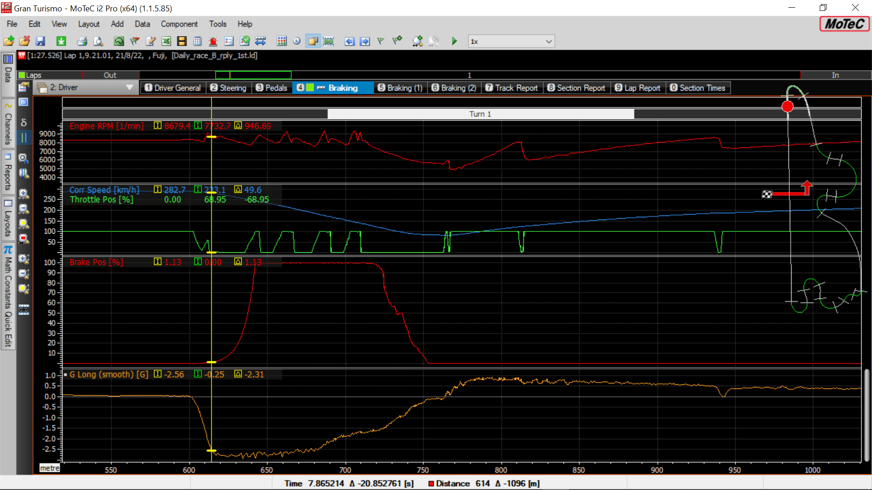Select the Braking (1) tab
872x490 pixels.
coord(400,88)
